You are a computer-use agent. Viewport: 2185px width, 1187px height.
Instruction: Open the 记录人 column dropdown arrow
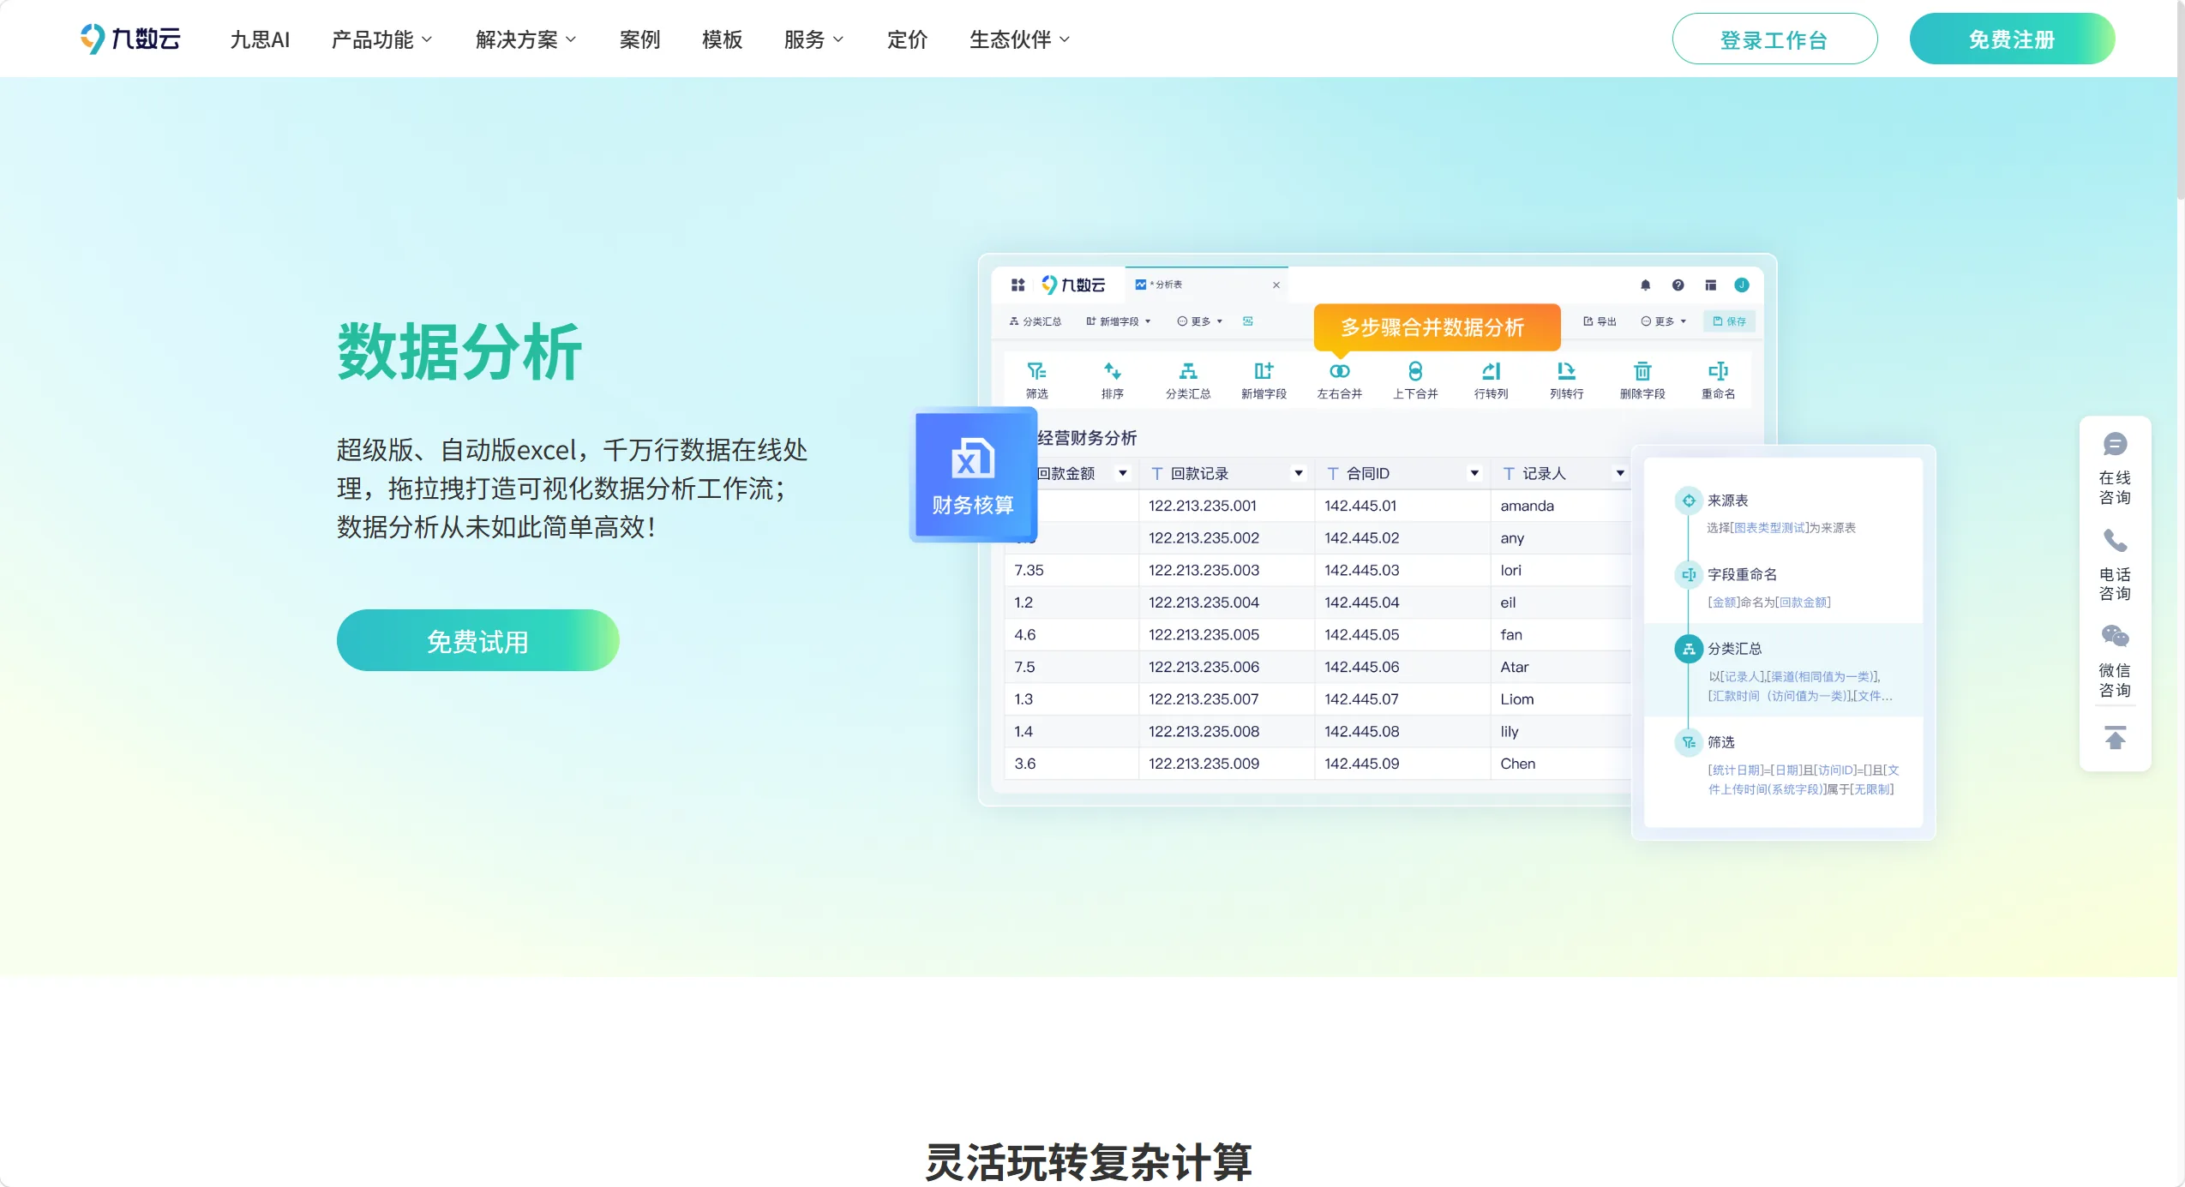coord(1620,473)
